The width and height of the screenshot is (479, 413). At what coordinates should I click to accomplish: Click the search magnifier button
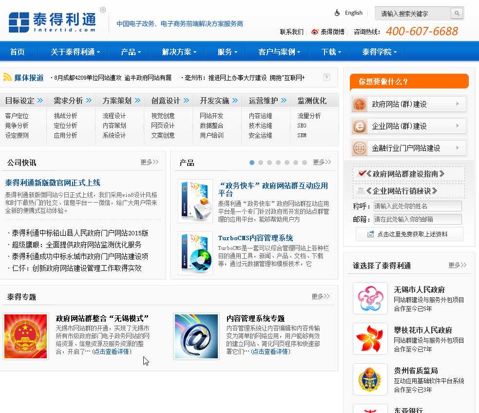pos(457,13)
